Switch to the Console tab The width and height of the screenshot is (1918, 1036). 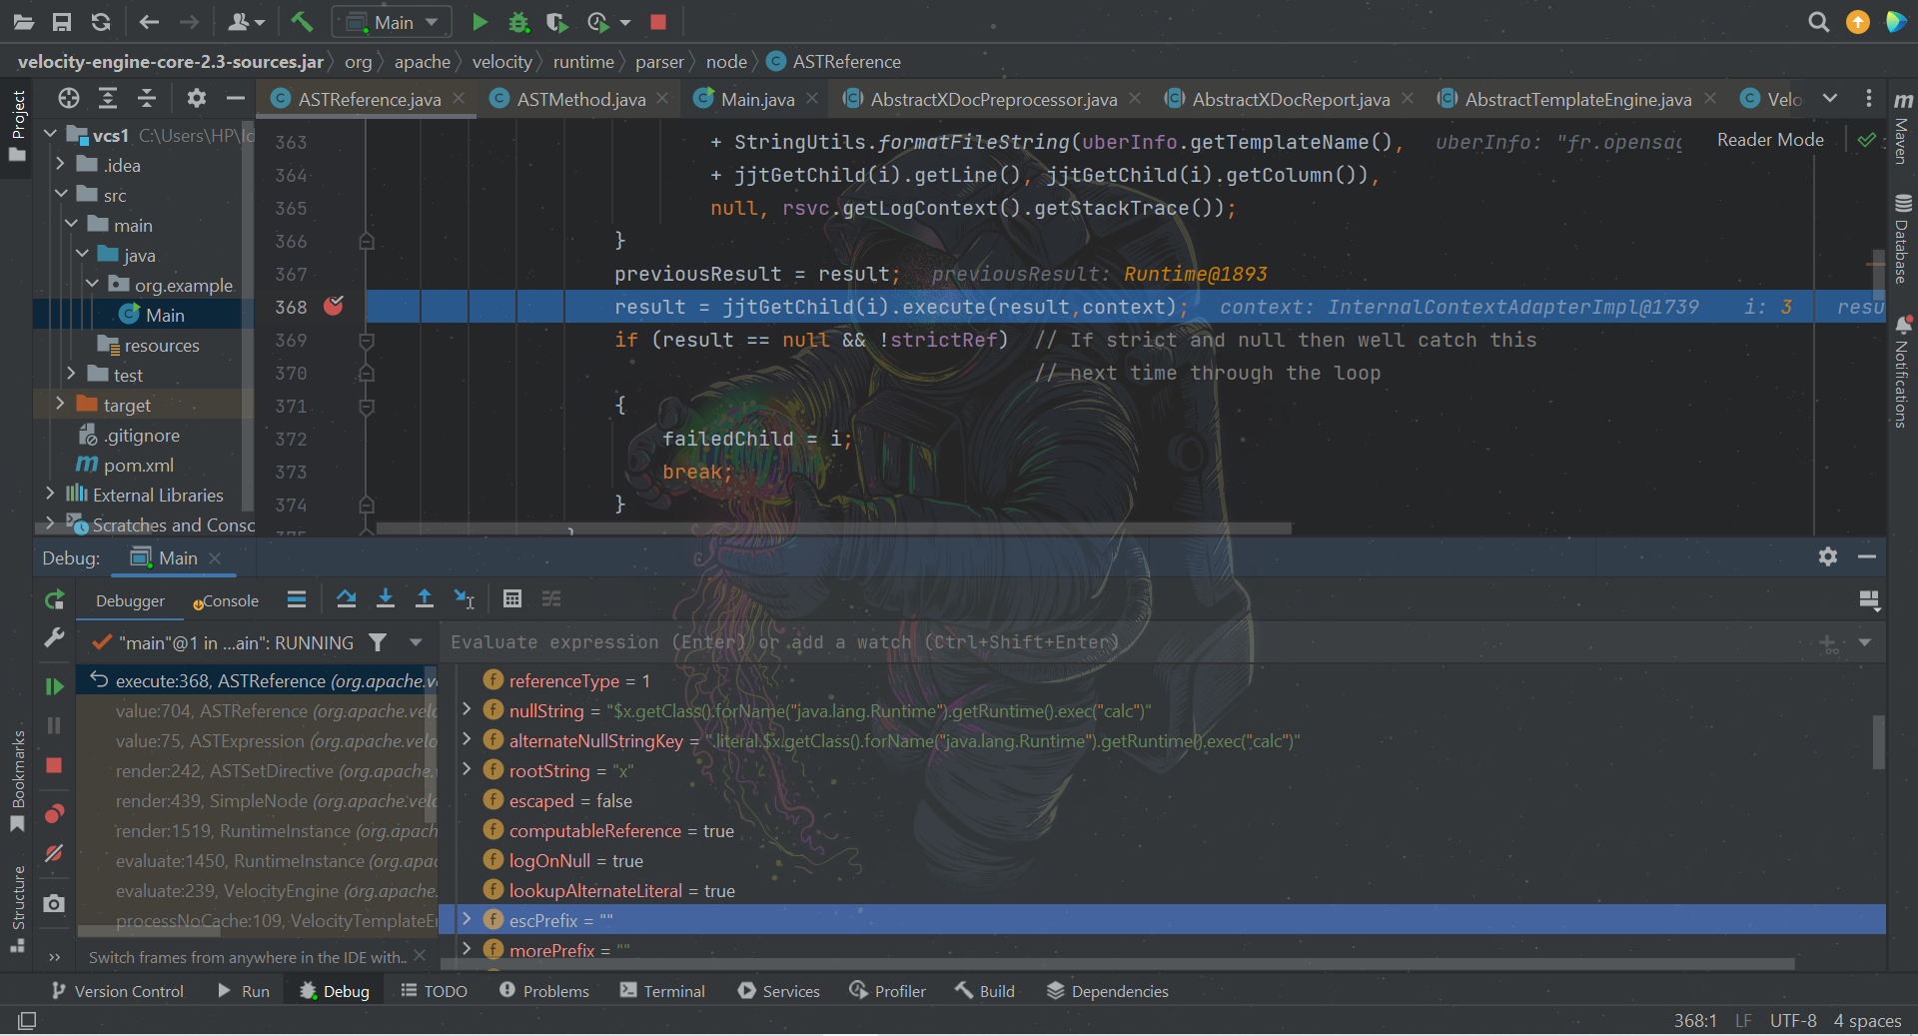click(227, 600)
